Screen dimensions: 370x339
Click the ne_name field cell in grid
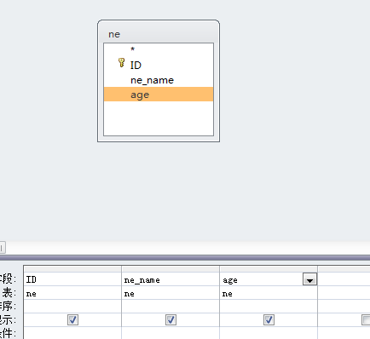(x=171, y=279)
